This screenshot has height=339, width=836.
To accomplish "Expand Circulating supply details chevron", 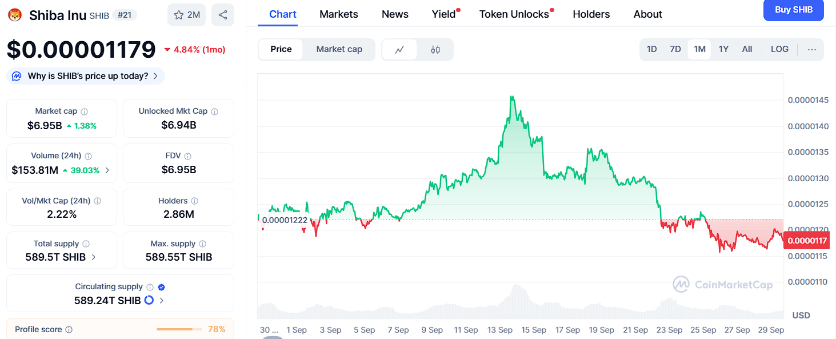I will pyautogui.click(x=162, y=300).
